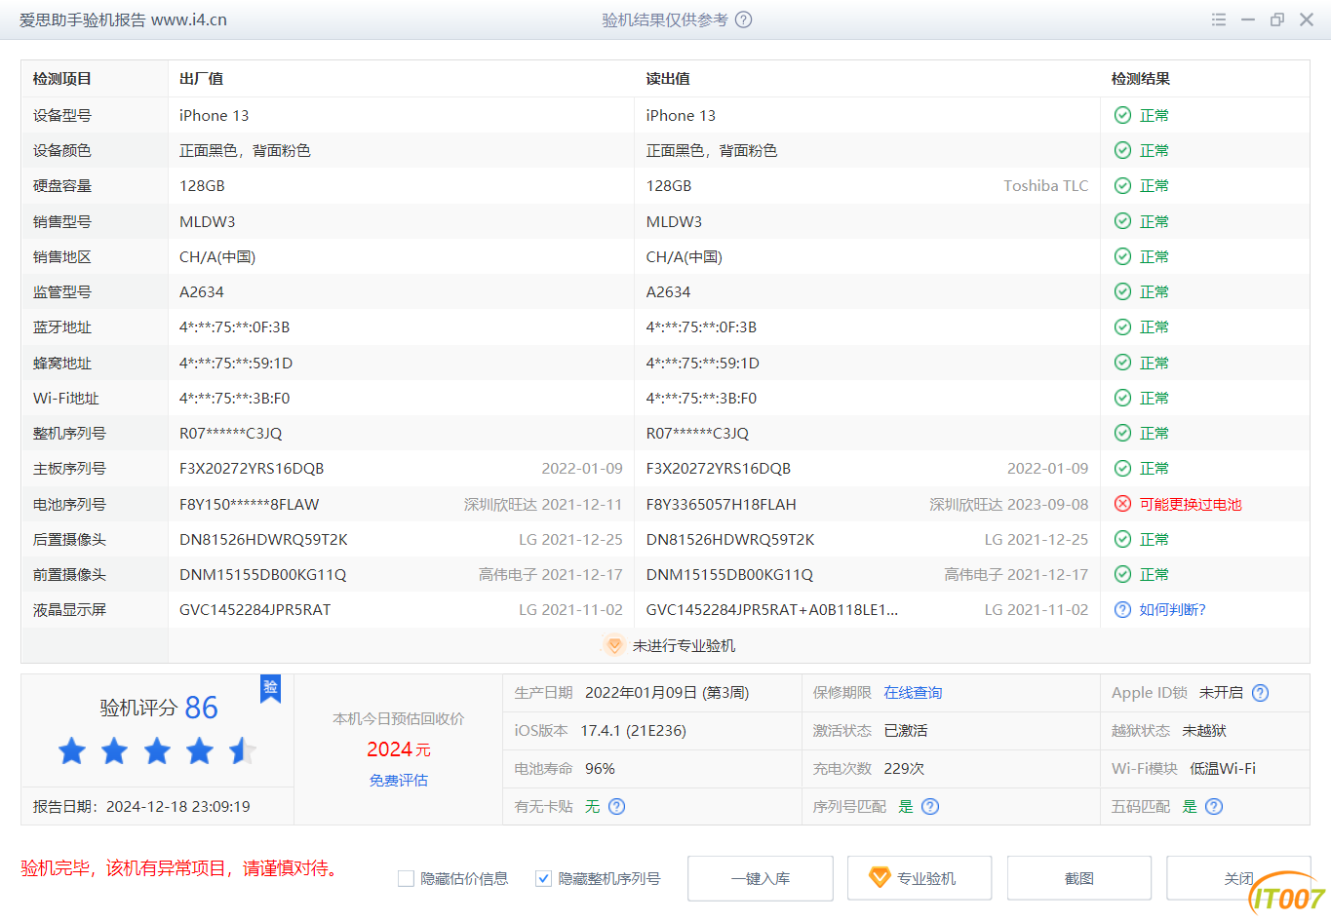Screen dimensions: 1331x921
Task: Open the 免费评估 link
Action: point(399,781)
